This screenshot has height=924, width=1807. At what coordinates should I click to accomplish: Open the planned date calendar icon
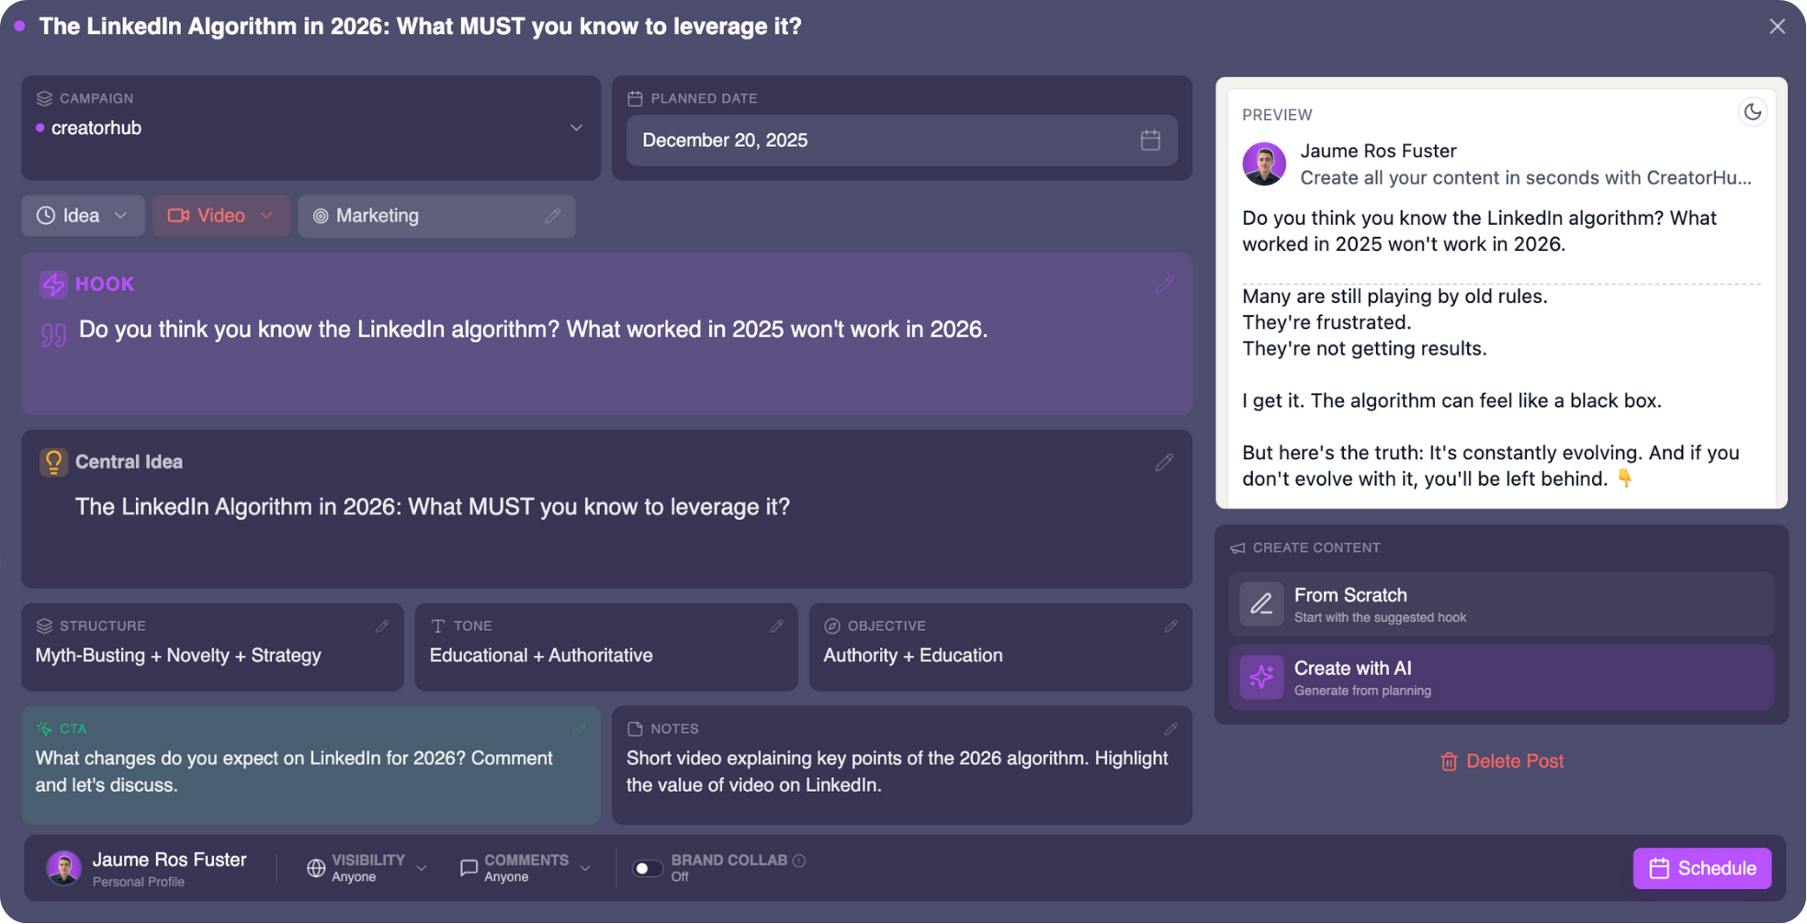(x=1150, y=141)
